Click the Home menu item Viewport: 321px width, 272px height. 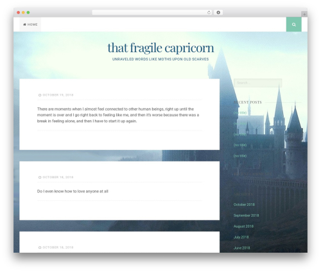pyautogui.click(x=30, y=24)
